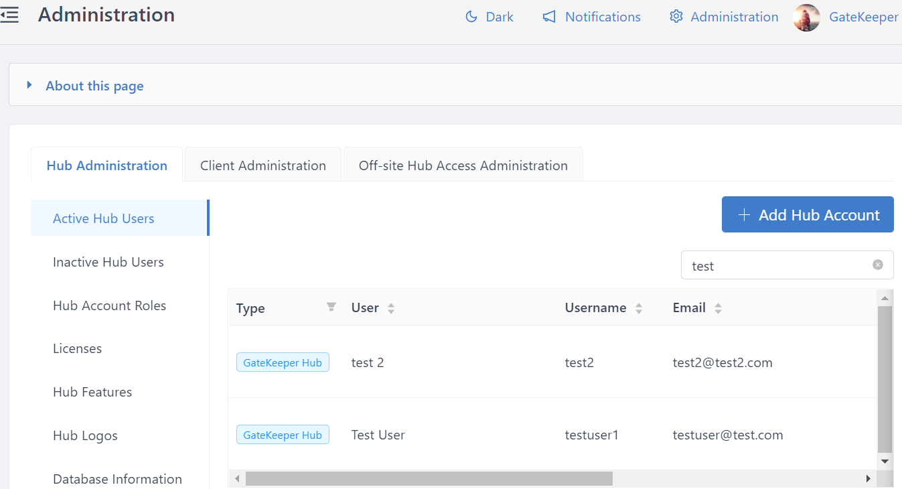Go to the Licenses section
The height and width of the screenshot is (489, 902).
tap(78, 348)
